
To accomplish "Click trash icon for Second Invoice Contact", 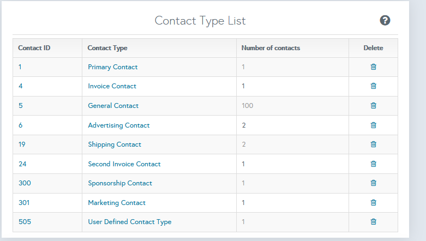I will 373,164.
